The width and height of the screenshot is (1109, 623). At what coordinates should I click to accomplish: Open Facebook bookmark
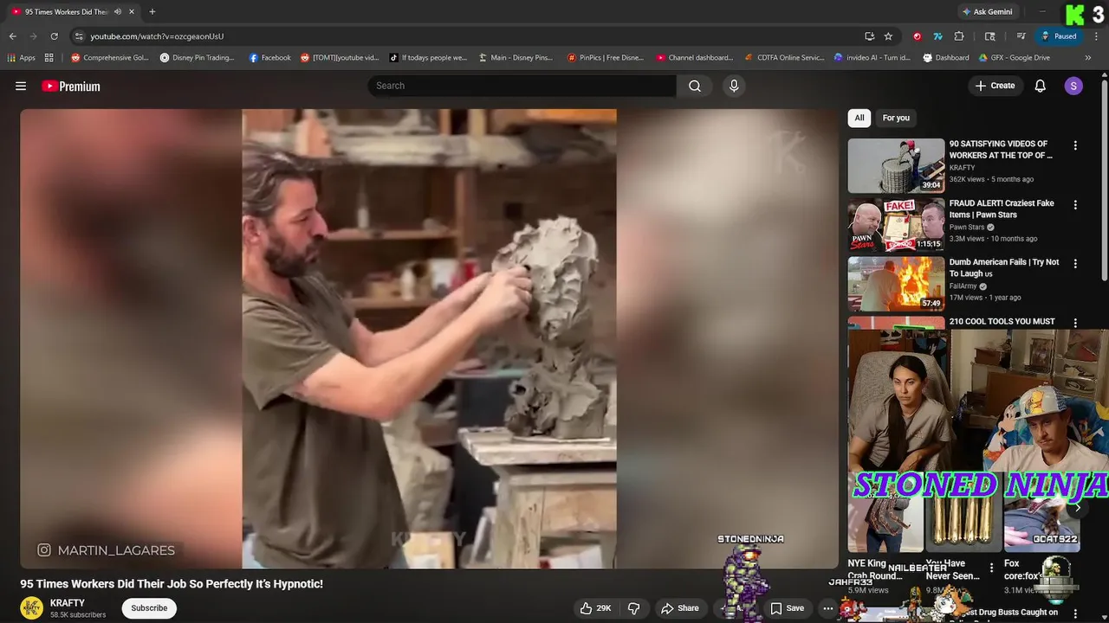[269, 58]
